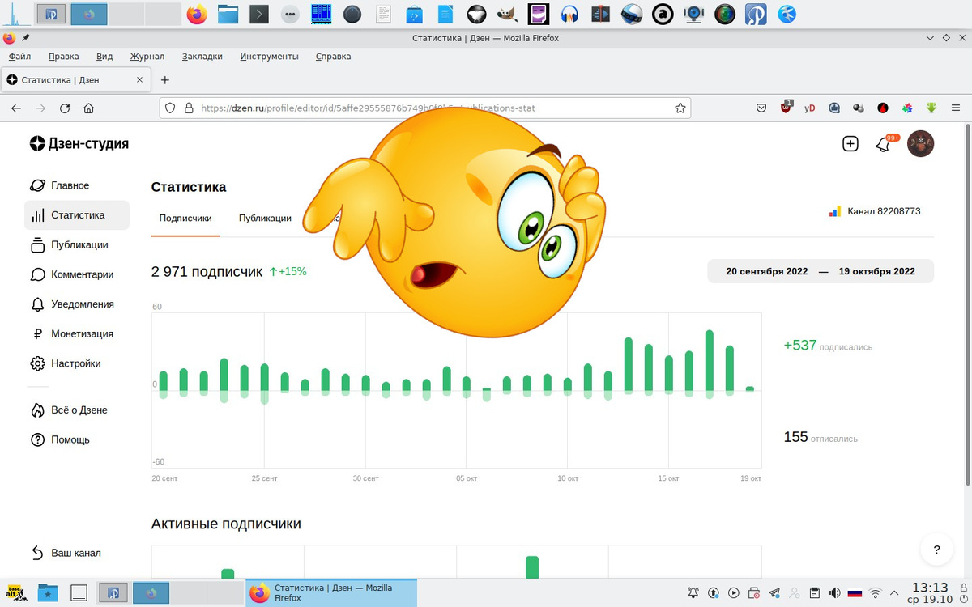Expand hidden tray icons arrow
The height and width of the screenshot is (607, 972).
[896, 592]
